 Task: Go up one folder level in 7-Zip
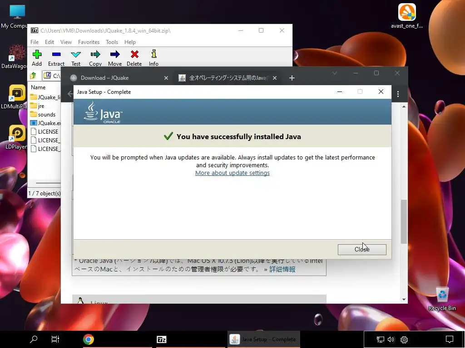33,76
